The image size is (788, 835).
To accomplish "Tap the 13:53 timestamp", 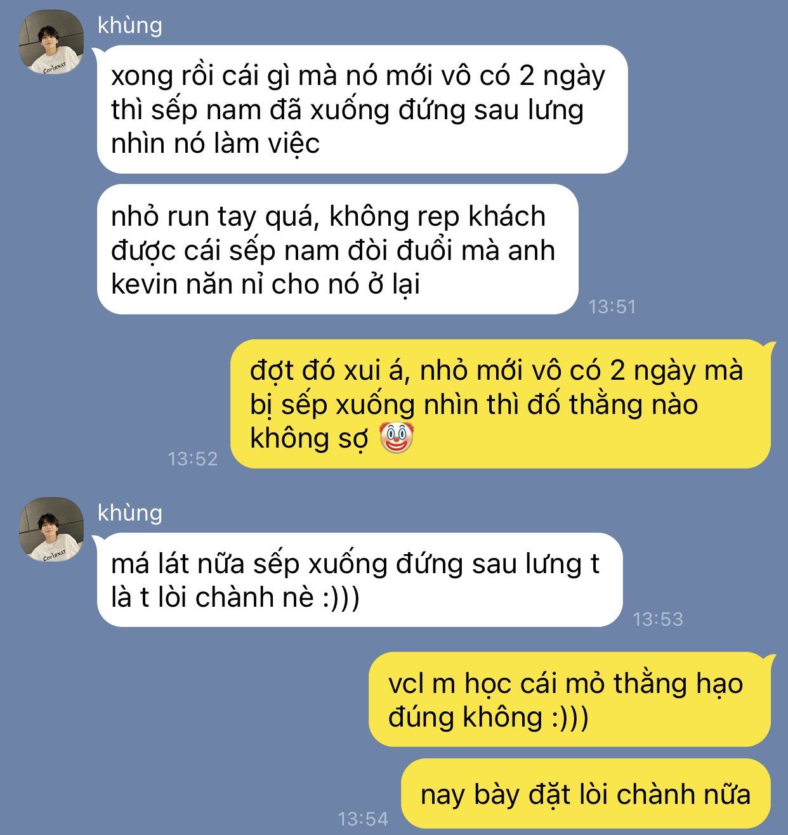I will (x=658, y=619).
